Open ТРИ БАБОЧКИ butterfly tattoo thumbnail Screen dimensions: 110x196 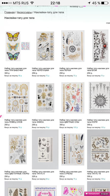click(x=13, y=46)
